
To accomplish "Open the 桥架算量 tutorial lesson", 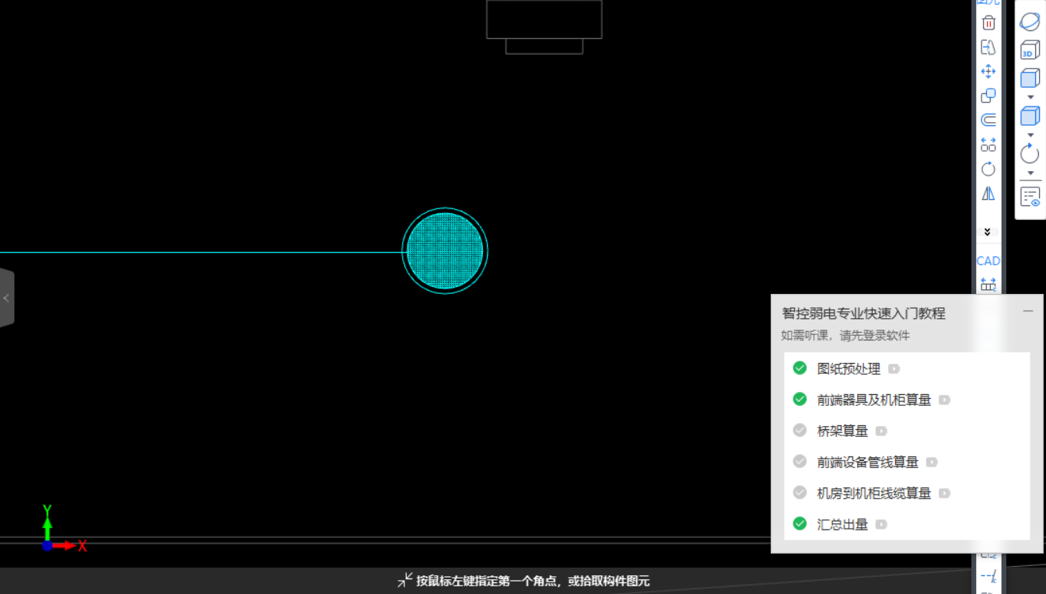I will 842,431.
